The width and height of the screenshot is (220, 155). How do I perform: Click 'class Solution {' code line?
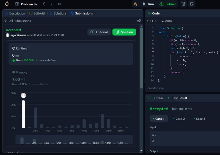[x=170, y=28]
